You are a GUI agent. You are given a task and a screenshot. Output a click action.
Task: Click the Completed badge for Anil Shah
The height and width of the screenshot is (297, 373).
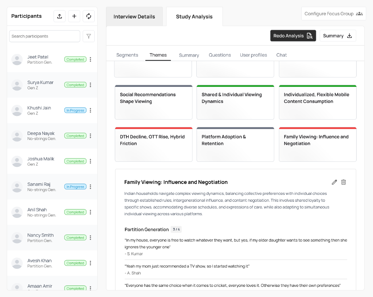(75, 212)
